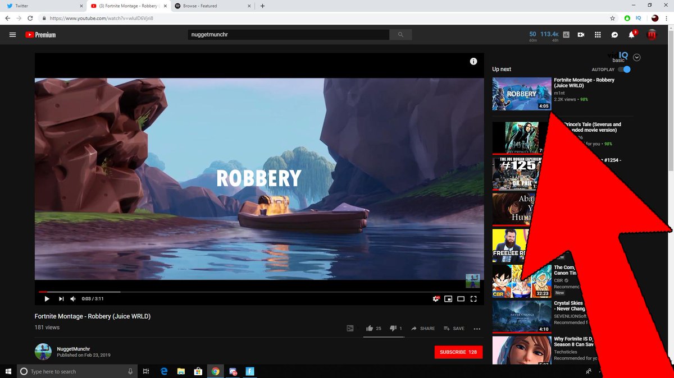Screen dimensions: 674x378
Task: Click the search magnifier button
Action: click(x=400, y=35)
